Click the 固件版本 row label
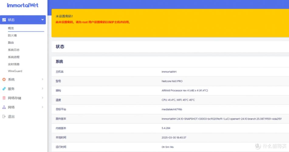Screen dimensions: 289x152 [x=61, y=119]
